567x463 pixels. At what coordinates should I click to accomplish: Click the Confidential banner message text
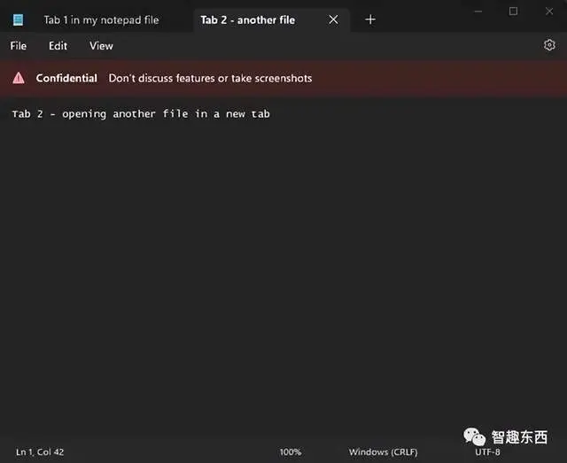coord(210,78)
